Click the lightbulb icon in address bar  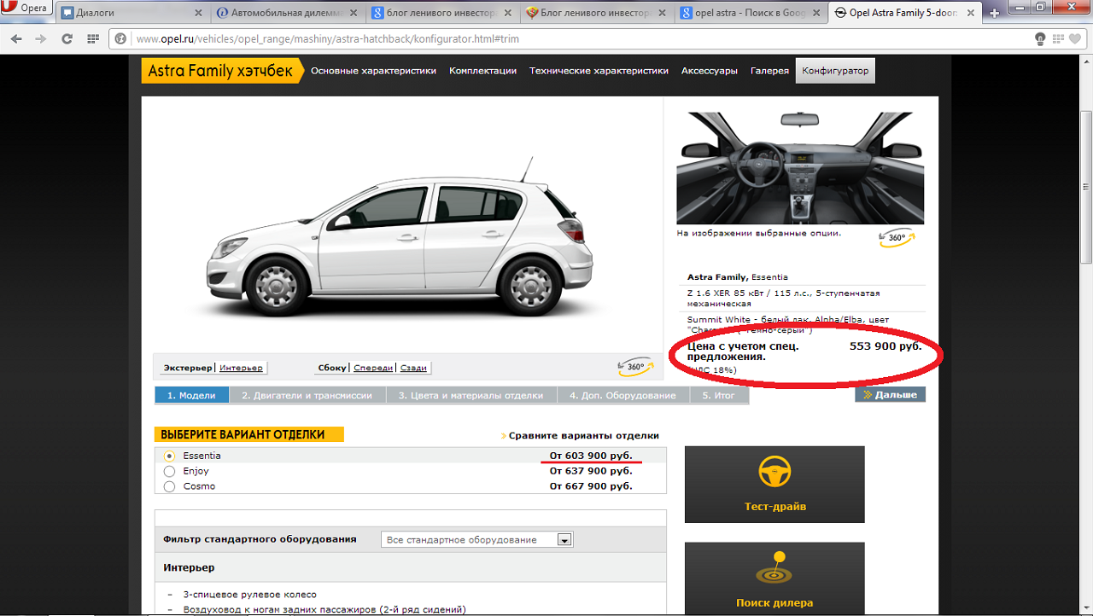[x=1040, y=39]
